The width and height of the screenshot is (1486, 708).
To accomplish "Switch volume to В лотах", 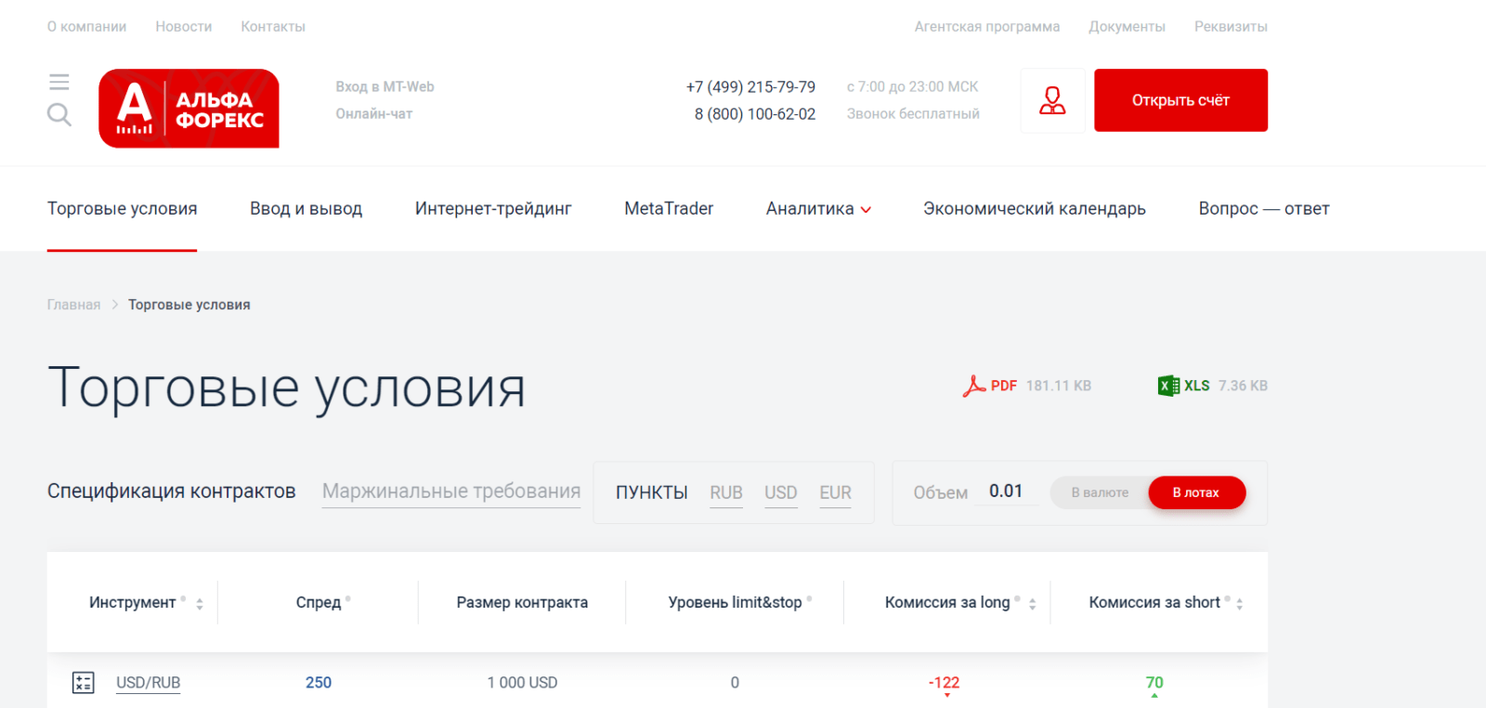I will pos(1196,492).
